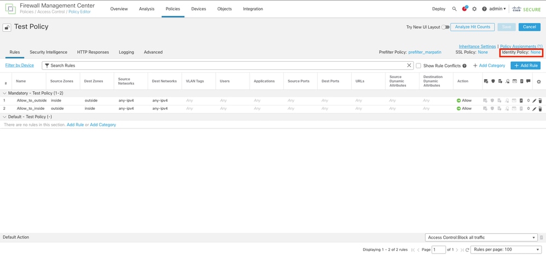Open the Inheritance Settings link
546x260 pixels.
click(x=478, y=46)
